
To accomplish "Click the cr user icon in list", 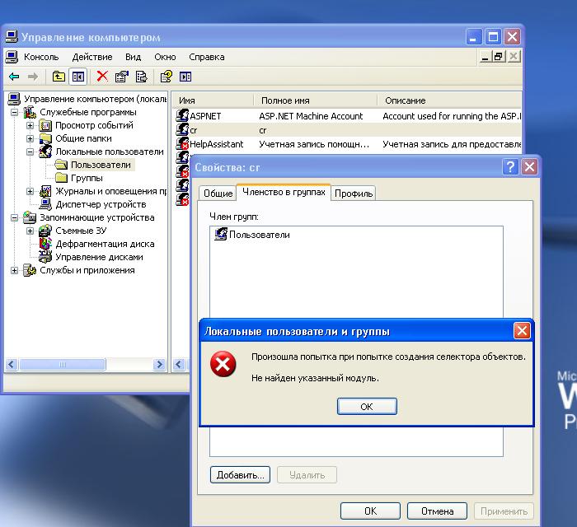I will point(182,130).
